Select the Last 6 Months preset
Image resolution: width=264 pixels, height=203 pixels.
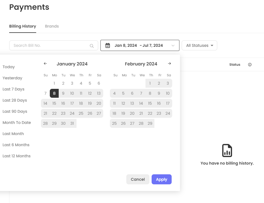16,145
